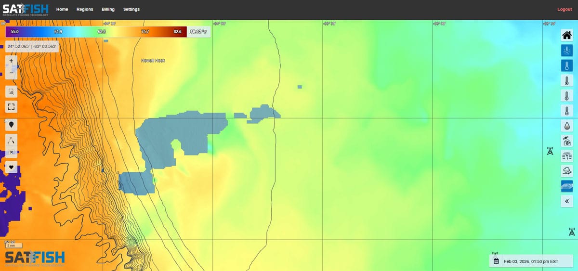Open the date picker showing Feb 03, 2026
The width and height of the screenshot is (578, 271).
tap(496, 261)
